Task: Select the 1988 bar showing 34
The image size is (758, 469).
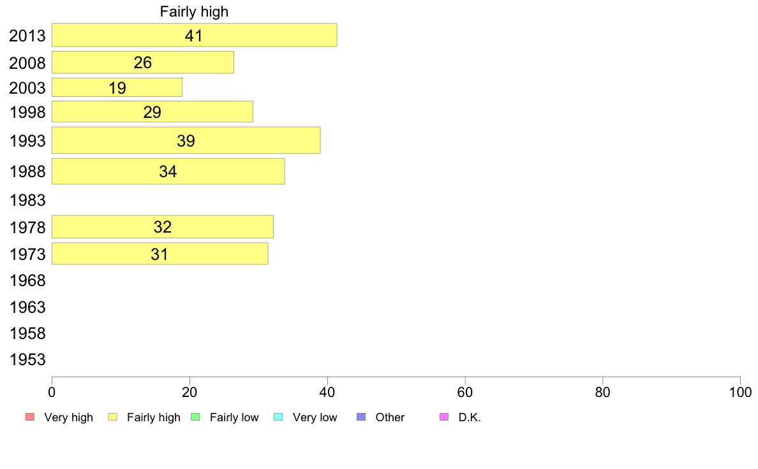Action: (168, 171)
